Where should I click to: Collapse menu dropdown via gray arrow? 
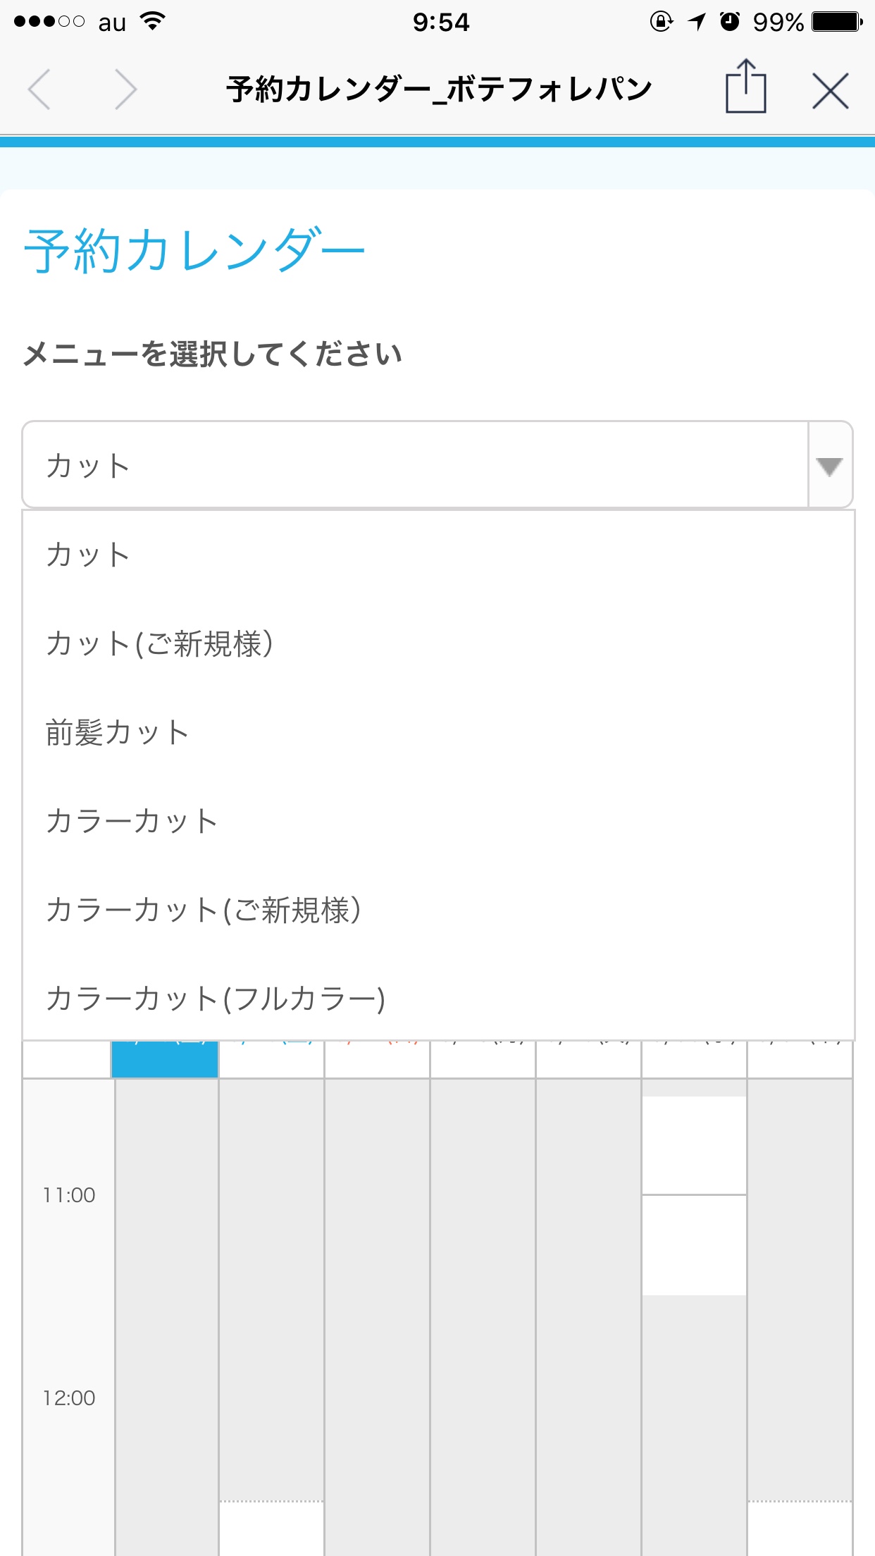(829, 466)
